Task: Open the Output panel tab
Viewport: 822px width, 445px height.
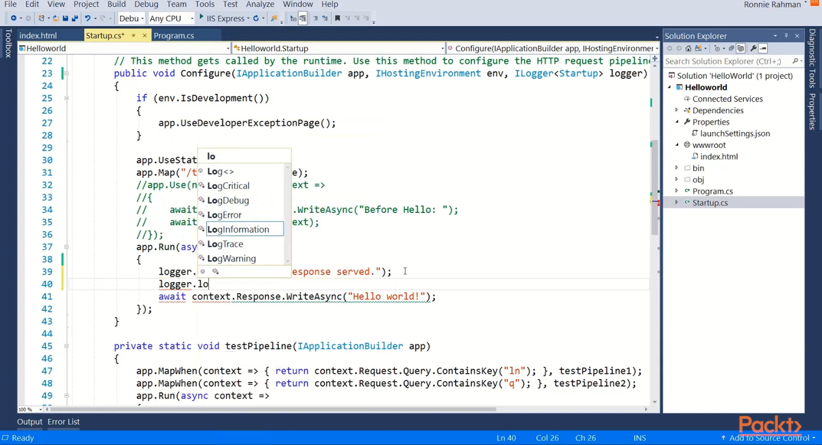Action: [x=29, y=422]
